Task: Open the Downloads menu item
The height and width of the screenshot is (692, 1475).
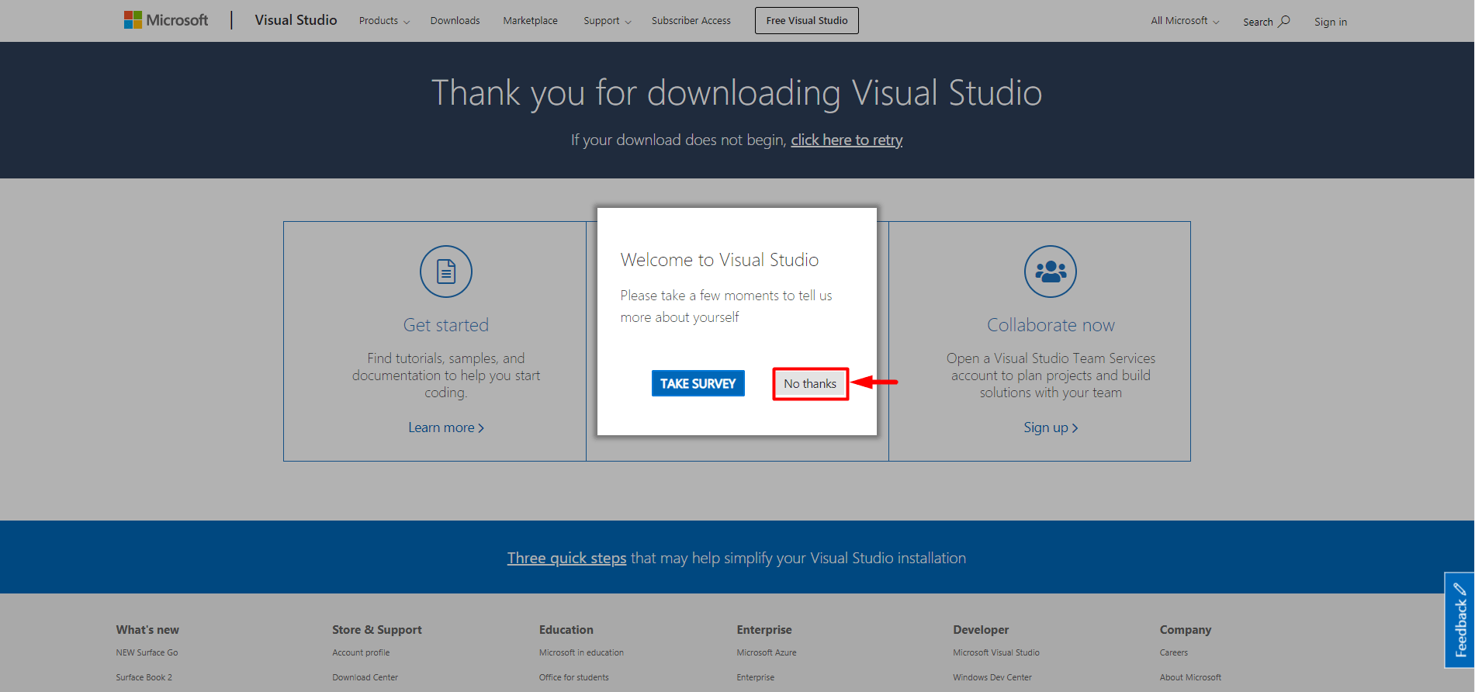Action: click(x=455, y=21)
